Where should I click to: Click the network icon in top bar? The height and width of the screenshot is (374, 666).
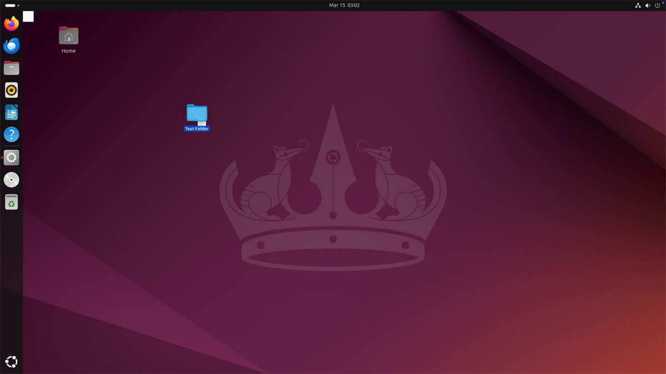pos(638,5)
